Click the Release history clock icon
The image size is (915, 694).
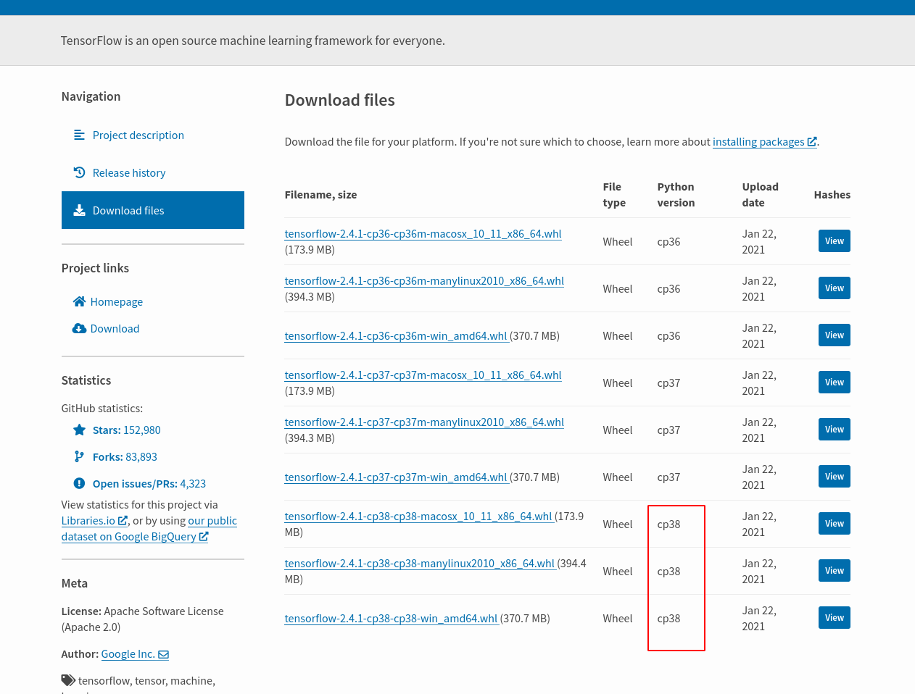click(x=79, y=172)
